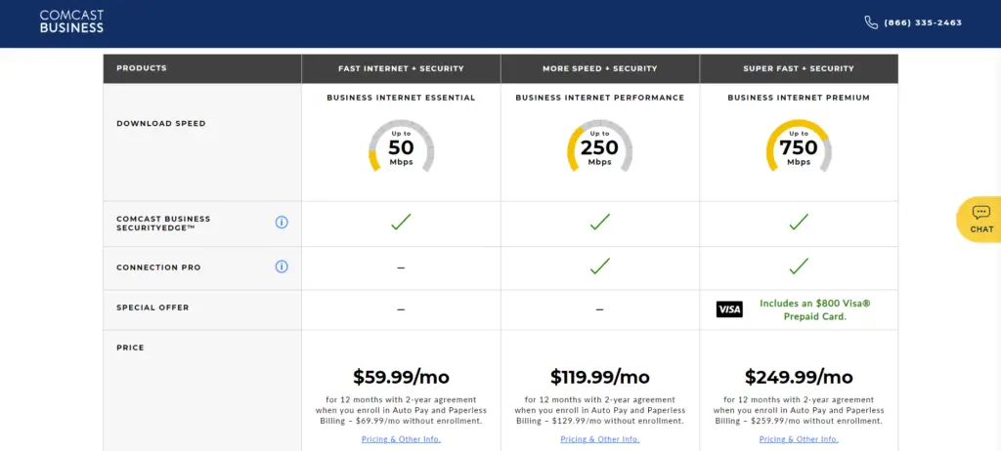Select the Fast Internet + Security column header

[x=401, y=68]
